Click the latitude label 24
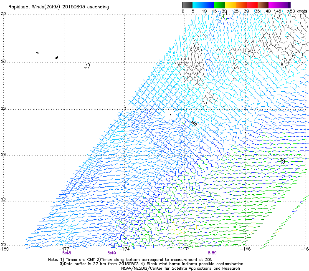Image resolution: width=309 pixels, height=271 pixels. [x=3, y=155]
